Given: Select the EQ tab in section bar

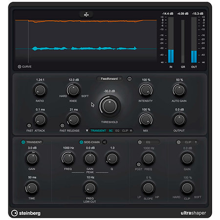Looking at the screenshot, I should coord(117,131).
